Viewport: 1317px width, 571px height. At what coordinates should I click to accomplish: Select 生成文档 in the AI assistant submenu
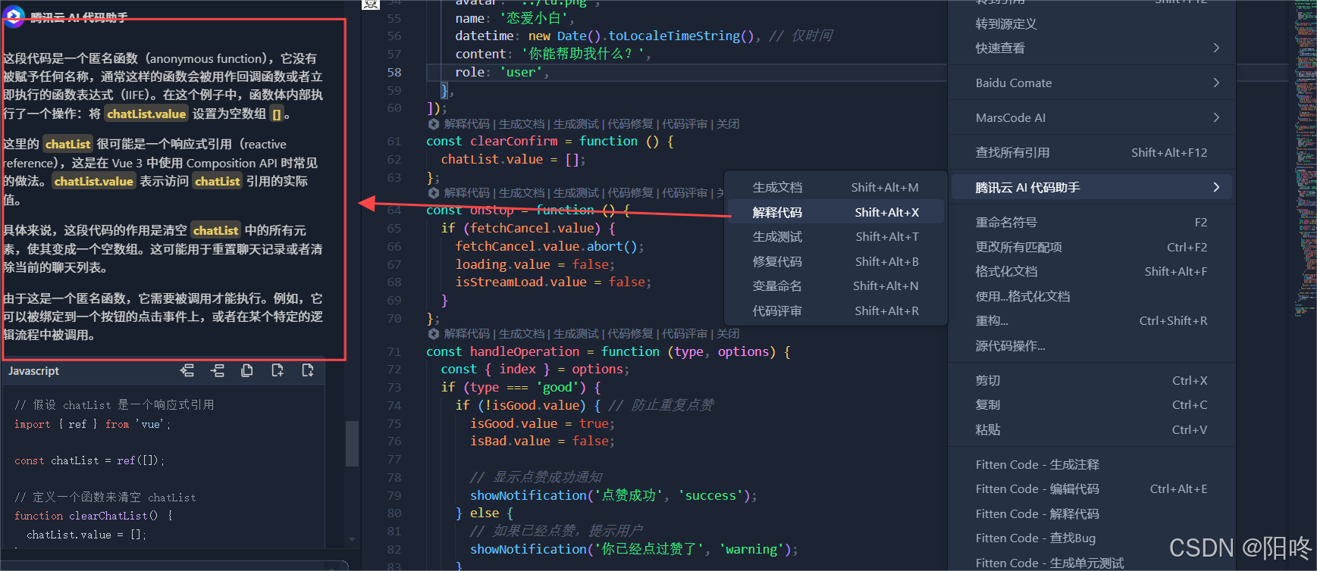[x=836, y=187]
